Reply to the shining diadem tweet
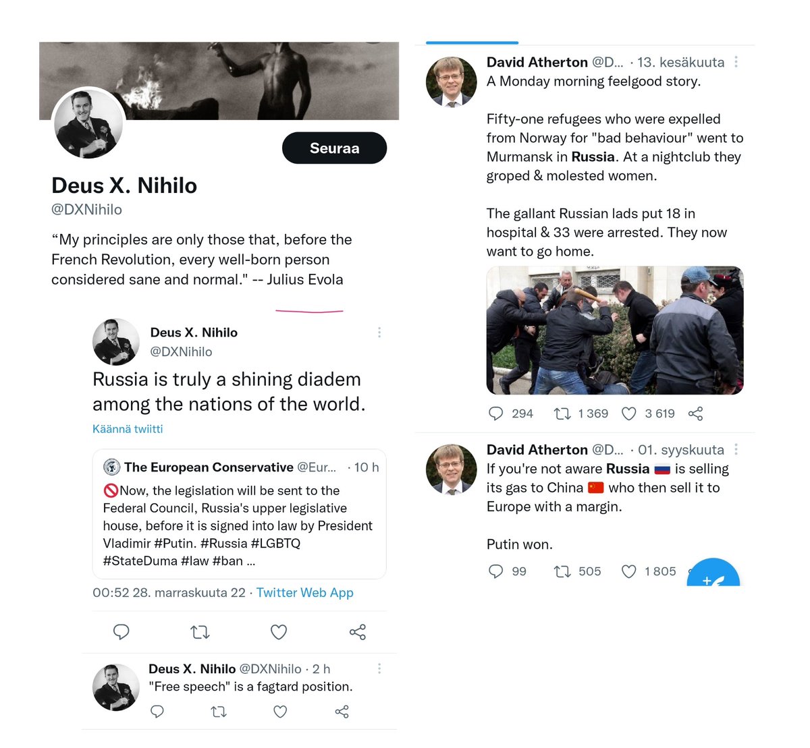 tap(122, 632)
